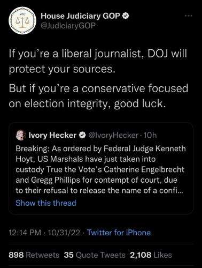Image resolution: width=202 pixels, height=268 pixels.
Task: Open House Judiciary GOP profile picture
Action: (x=22, y=20)
